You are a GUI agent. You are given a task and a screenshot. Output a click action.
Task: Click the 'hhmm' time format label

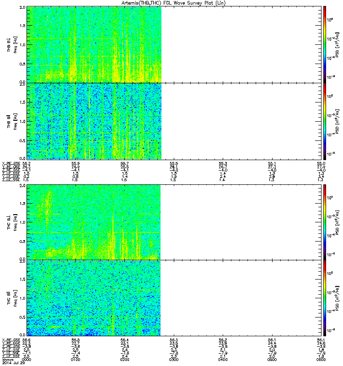pyautogui.click(x=8, y=360)
